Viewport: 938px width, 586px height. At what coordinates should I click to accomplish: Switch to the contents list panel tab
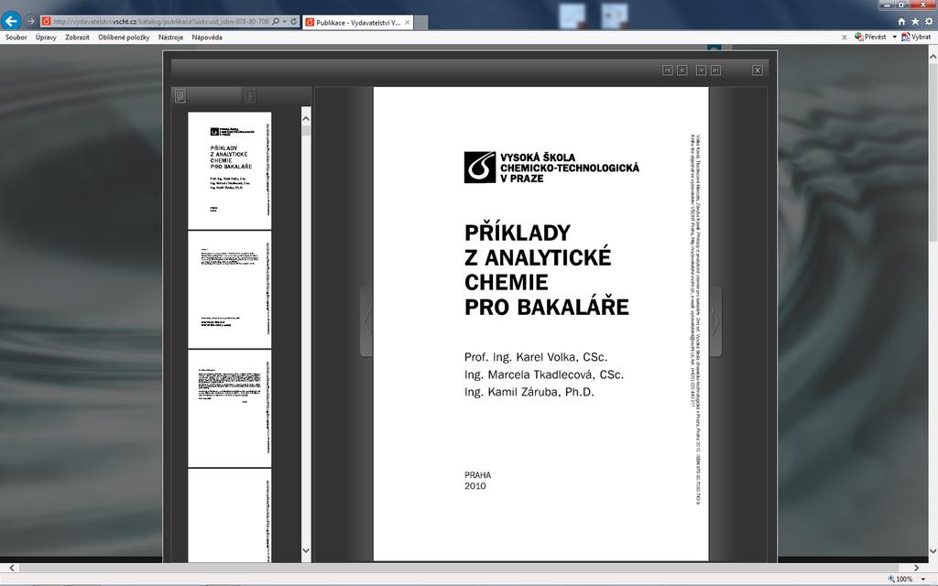click(250, 95)
